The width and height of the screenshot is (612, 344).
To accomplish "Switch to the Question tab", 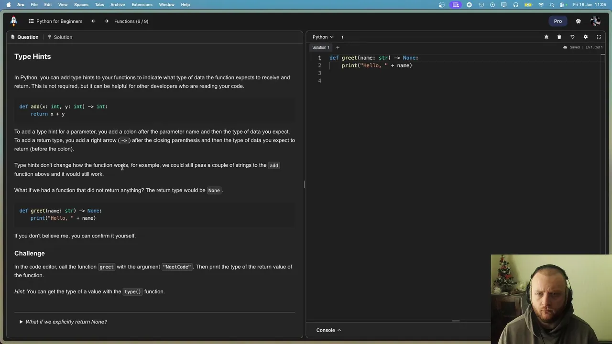I will [x=25, y=37].
